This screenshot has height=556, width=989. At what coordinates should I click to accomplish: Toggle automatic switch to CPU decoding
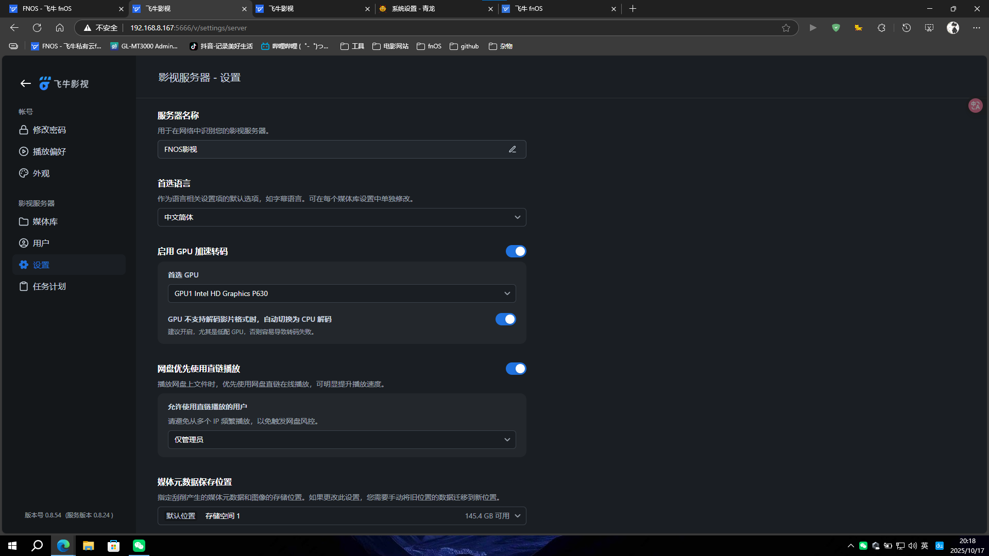click(x=505, y=319)
